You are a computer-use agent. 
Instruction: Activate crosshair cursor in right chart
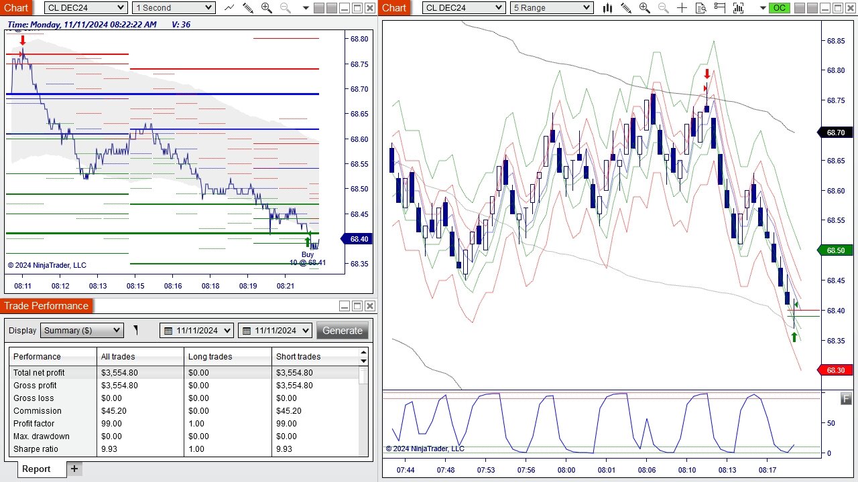pos(682,8)
